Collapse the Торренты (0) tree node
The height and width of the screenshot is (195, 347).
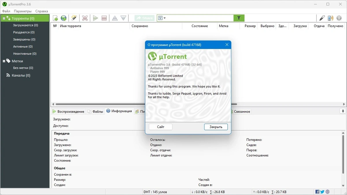4,18
